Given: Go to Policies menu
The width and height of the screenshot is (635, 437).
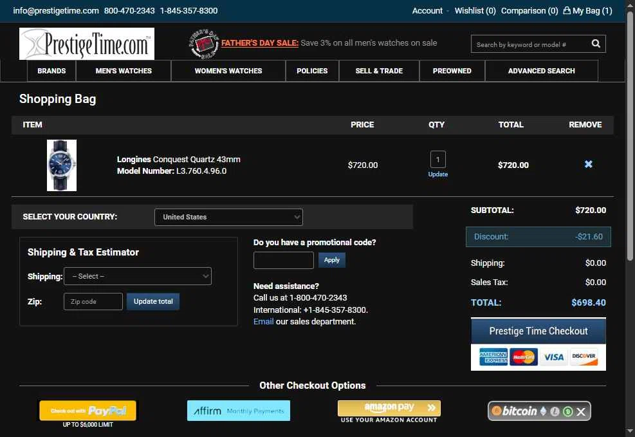Looking at the screenshot, I should (x=312, y=71).
